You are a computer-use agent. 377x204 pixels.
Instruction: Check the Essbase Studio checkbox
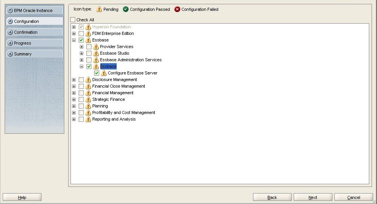tap(89, 53)
